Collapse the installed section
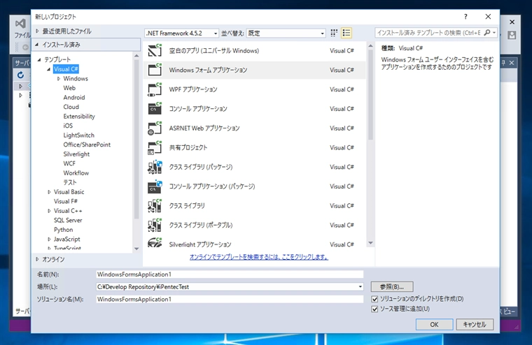This screenshot has height=345, width=532. pyautogui.click(x=37, y=45)
